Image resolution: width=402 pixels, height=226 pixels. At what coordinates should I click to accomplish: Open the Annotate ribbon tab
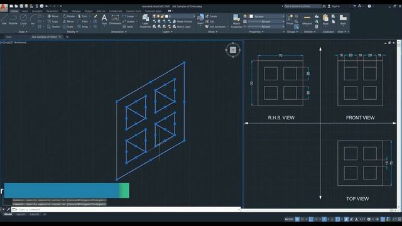37,11
